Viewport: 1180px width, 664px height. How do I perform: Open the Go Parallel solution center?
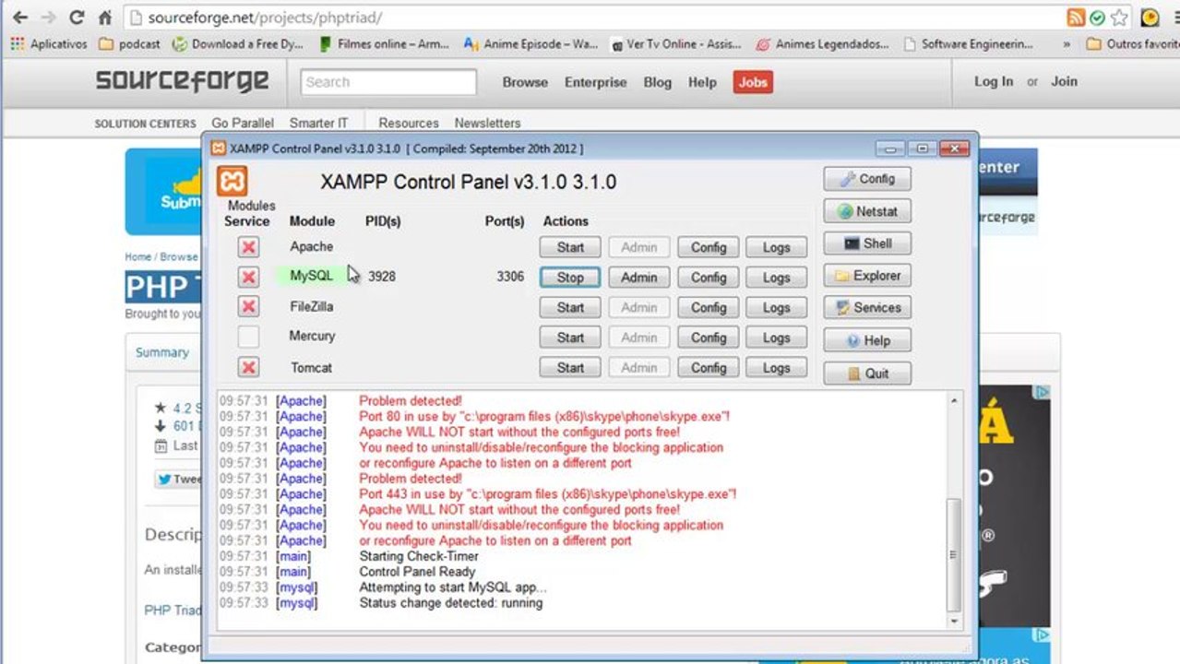[243, 123]
